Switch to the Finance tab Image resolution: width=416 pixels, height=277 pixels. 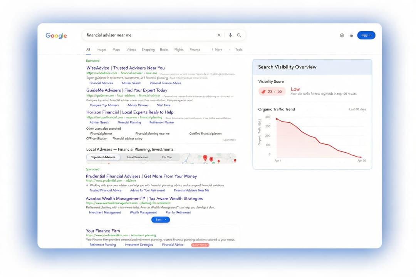(x=195, y=50)
